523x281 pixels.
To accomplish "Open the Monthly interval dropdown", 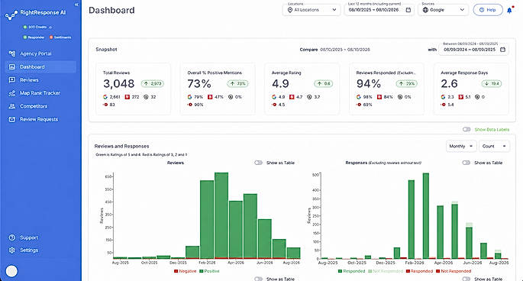I will [x=461, y=146].
